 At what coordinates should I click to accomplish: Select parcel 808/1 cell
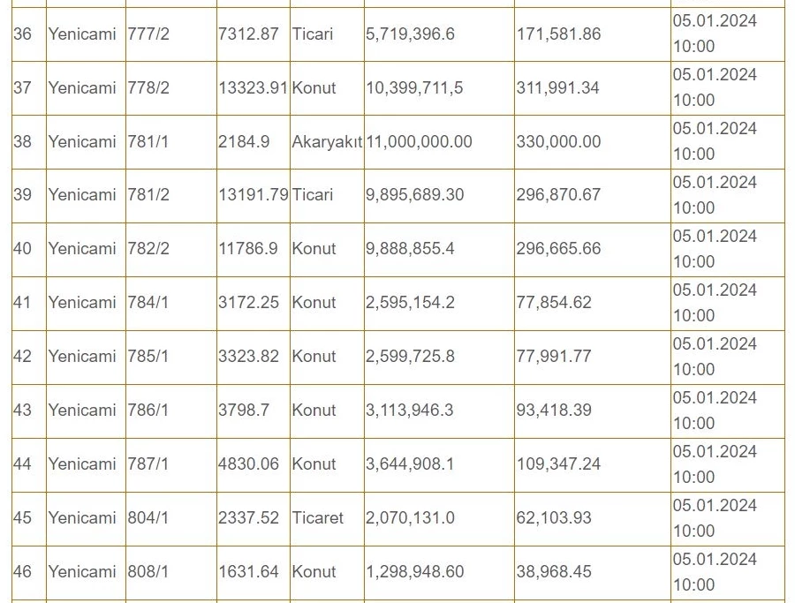(x=170, y=573)
